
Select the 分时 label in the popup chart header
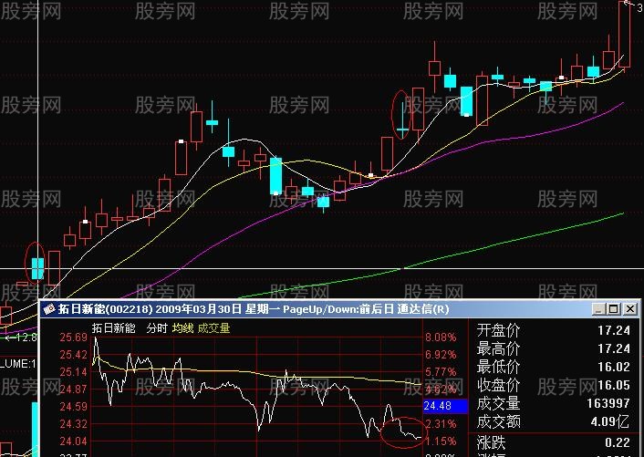(x=157, y=328)
